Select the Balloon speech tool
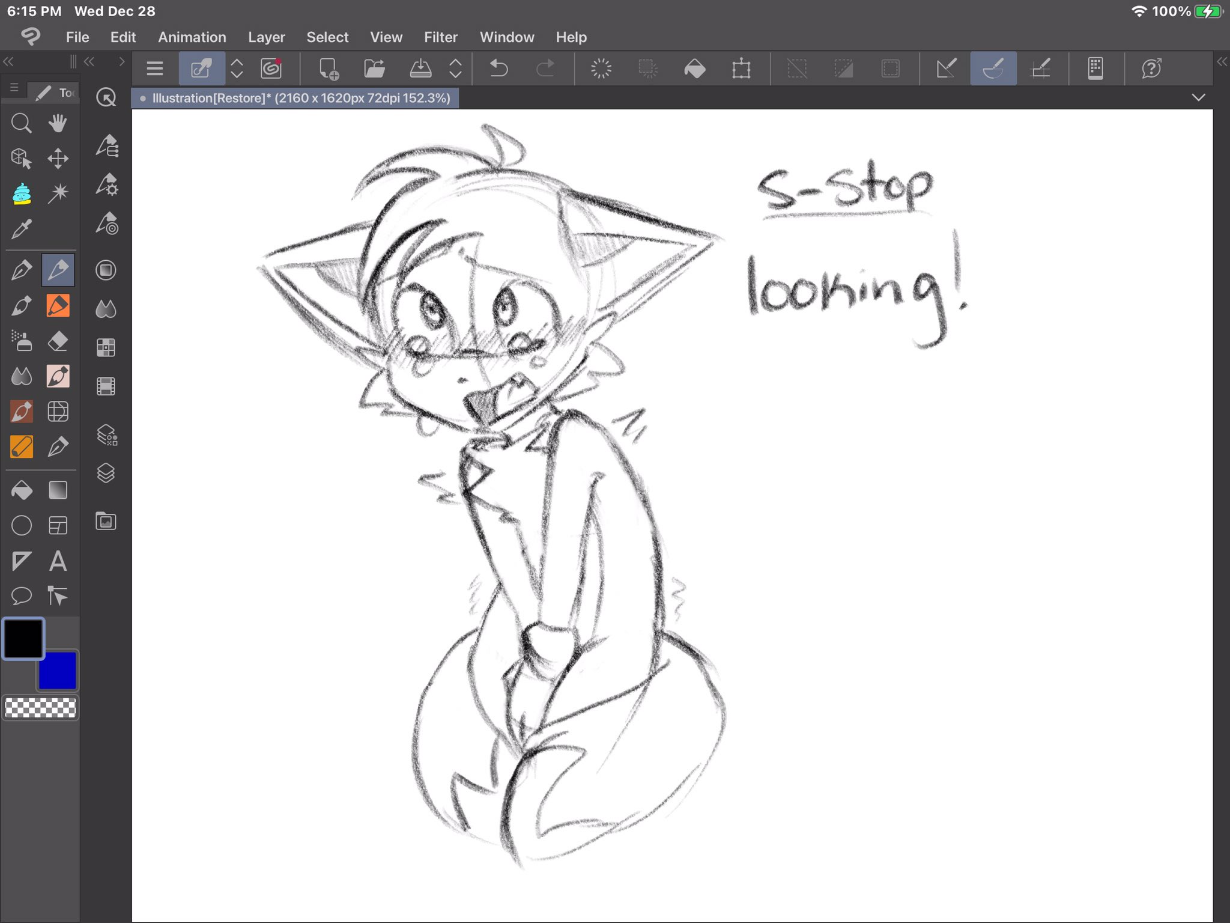1230x923 pixels. click(22, 596)
